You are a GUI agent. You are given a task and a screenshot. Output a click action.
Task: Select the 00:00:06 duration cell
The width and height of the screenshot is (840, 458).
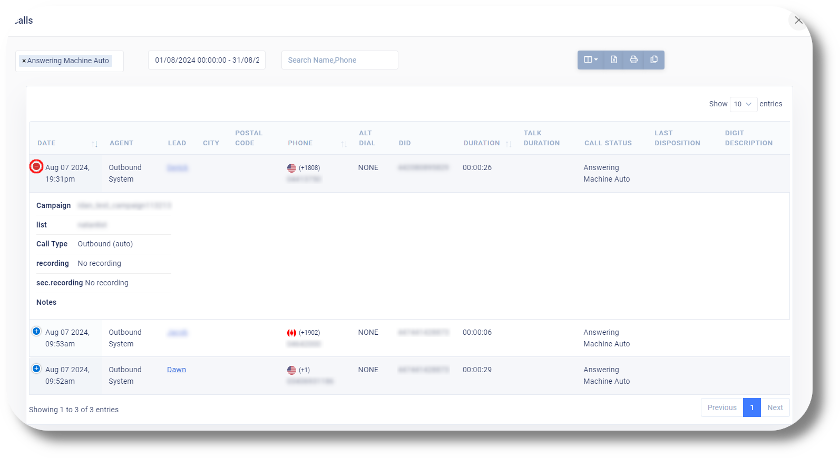[x=477, y=332]
